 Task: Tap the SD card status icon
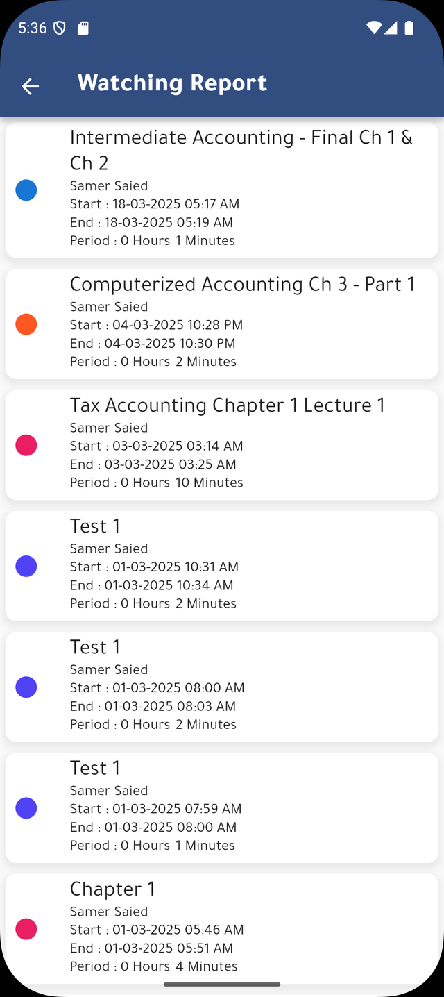coord(83,28)
